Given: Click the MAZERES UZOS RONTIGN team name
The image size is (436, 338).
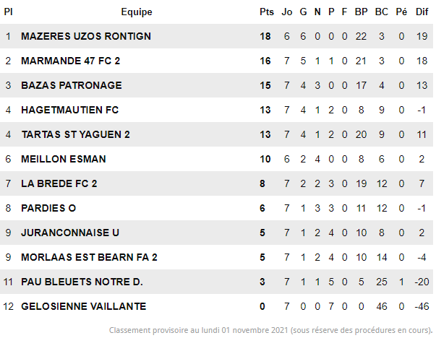Looking at the screenshot, I should [x=86, y=36].
